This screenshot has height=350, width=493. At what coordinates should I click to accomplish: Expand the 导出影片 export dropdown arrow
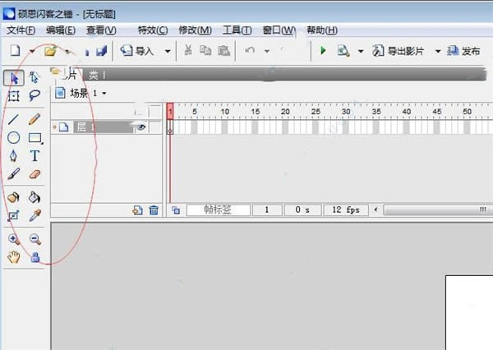click(x=438, y=51)
